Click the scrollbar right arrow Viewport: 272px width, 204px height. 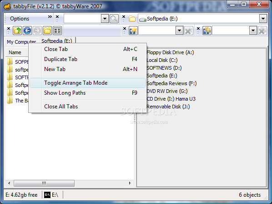coord(130,183)
